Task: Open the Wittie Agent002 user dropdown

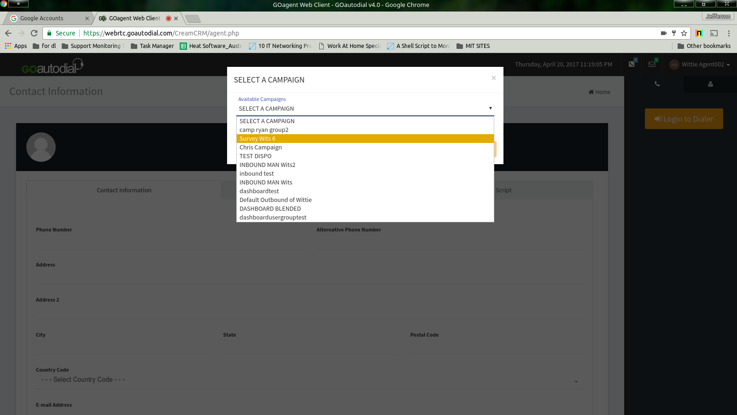Action: 700,65
